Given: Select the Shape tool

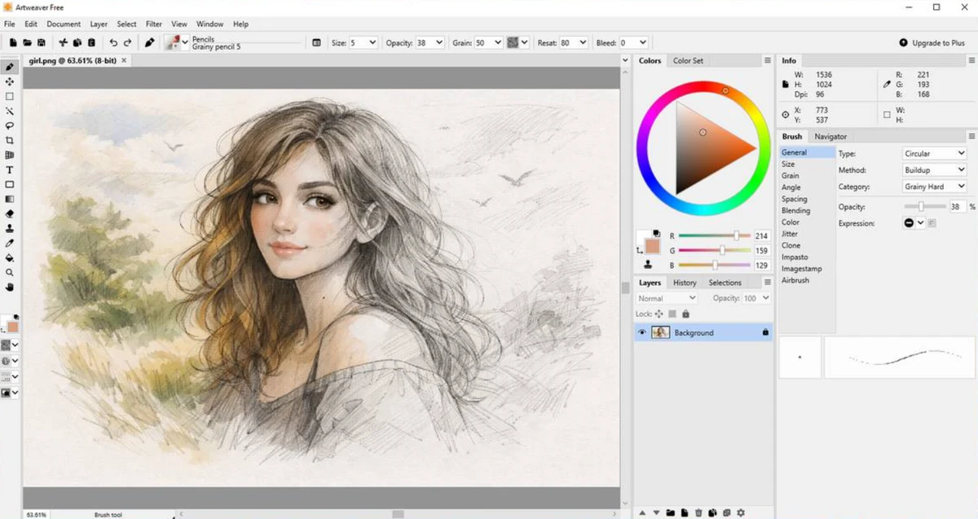Looking at the screenshot, I should [10, 184].
